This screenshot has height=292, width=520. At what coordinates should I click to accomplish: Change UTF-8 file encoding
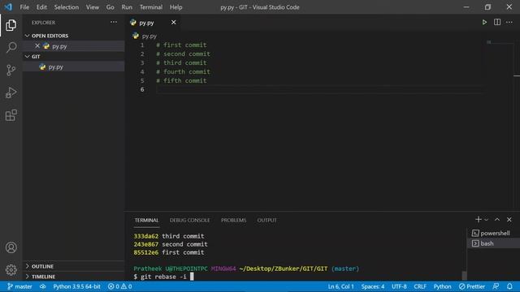[399, 286]
